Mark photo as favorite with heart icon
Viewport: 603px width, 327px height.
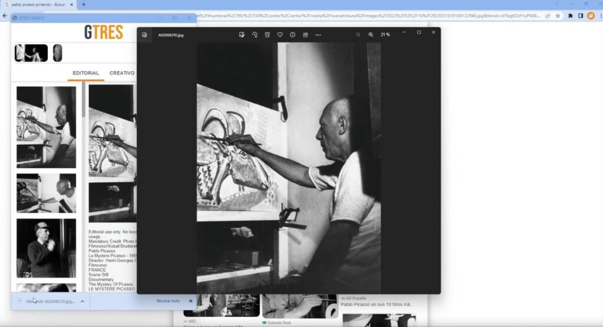click(280, 35)
